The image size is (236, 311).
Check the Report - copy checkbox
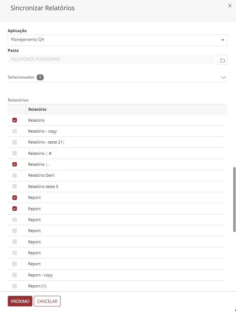point(14,275)
